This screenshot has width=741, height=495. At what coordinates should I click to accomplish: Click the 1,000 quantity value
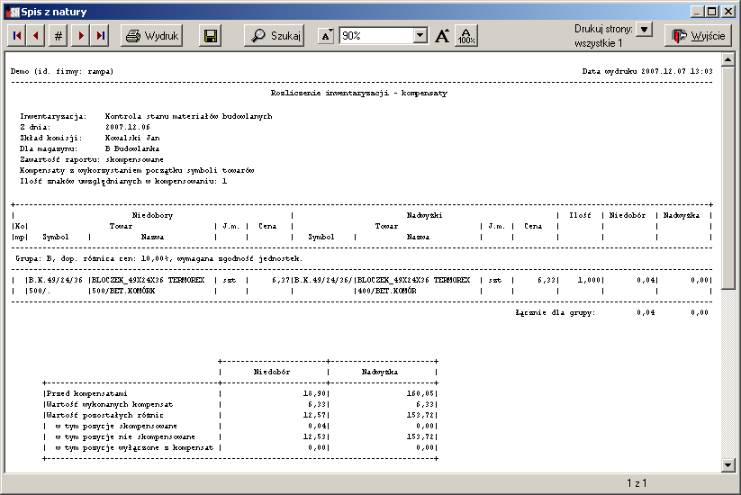[x=589, y=280]
